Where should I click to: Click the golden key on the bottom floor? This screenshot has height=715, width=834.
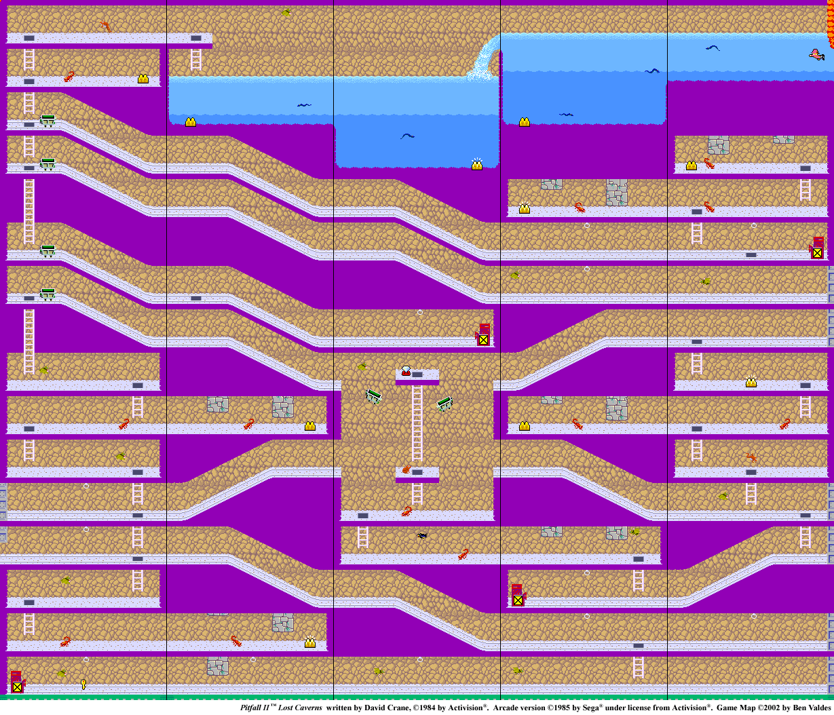(x=83, y=684)
